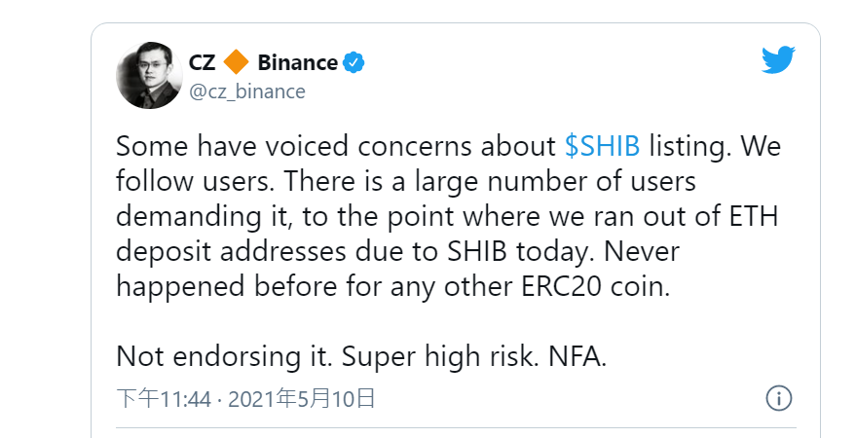This screenshot has height=438, width=856.
Task: Open CZ's profile photo avatar
Action: pyautogui.click(x=150, y=75)
